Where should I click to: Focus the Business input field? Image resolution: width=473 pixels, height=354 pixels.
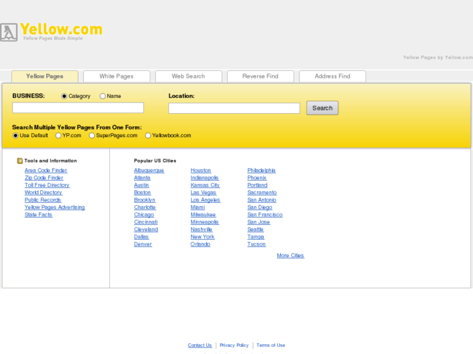[x=78, y=108]
